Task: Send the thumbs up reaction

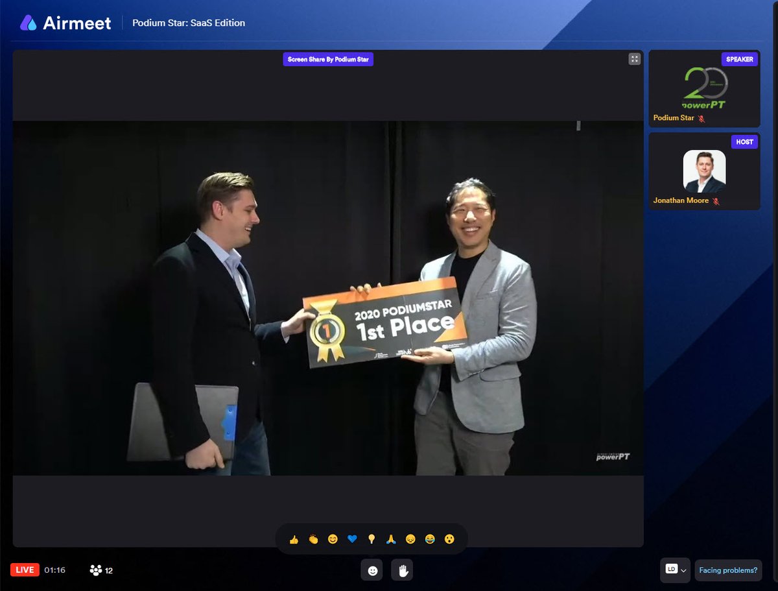Action: [x=294, y=539]
